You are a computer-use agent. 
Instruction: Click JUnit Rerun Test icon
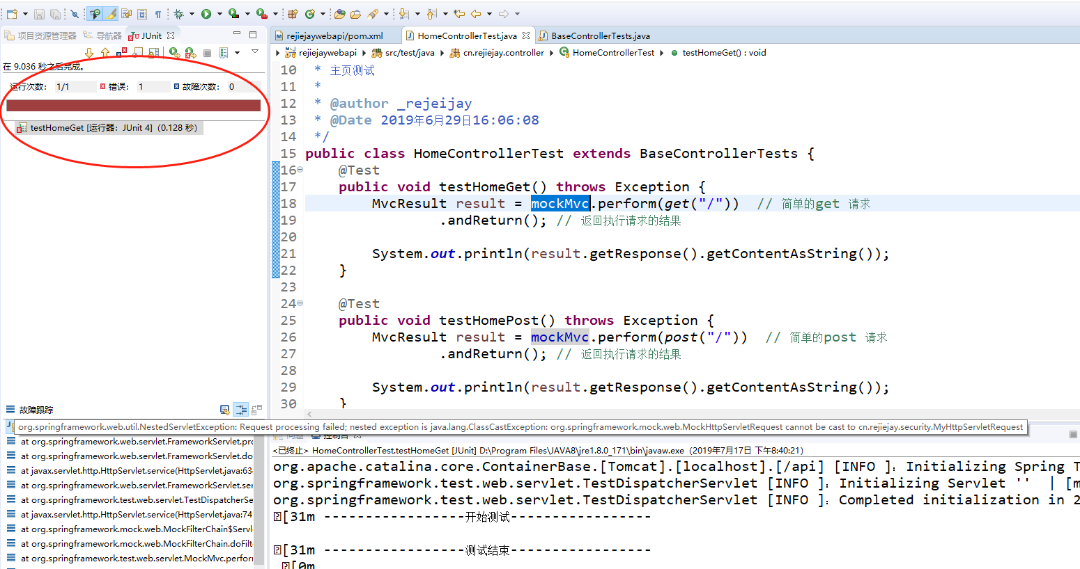coord(174,53)
